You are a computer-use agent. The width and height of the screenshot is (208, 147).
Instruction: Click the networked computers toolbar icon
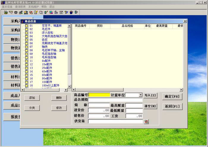click(x=51, y=13)
